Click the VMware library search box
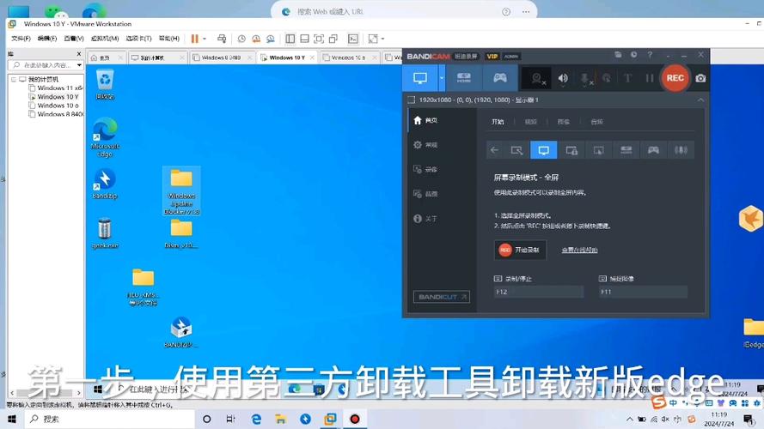 tap(44, 64)
